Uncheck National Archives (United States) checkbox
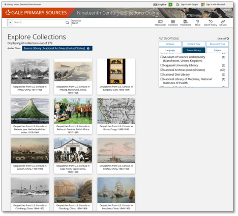Image resolution: width=238 pixels, height=216 pixels. (162, 69)
